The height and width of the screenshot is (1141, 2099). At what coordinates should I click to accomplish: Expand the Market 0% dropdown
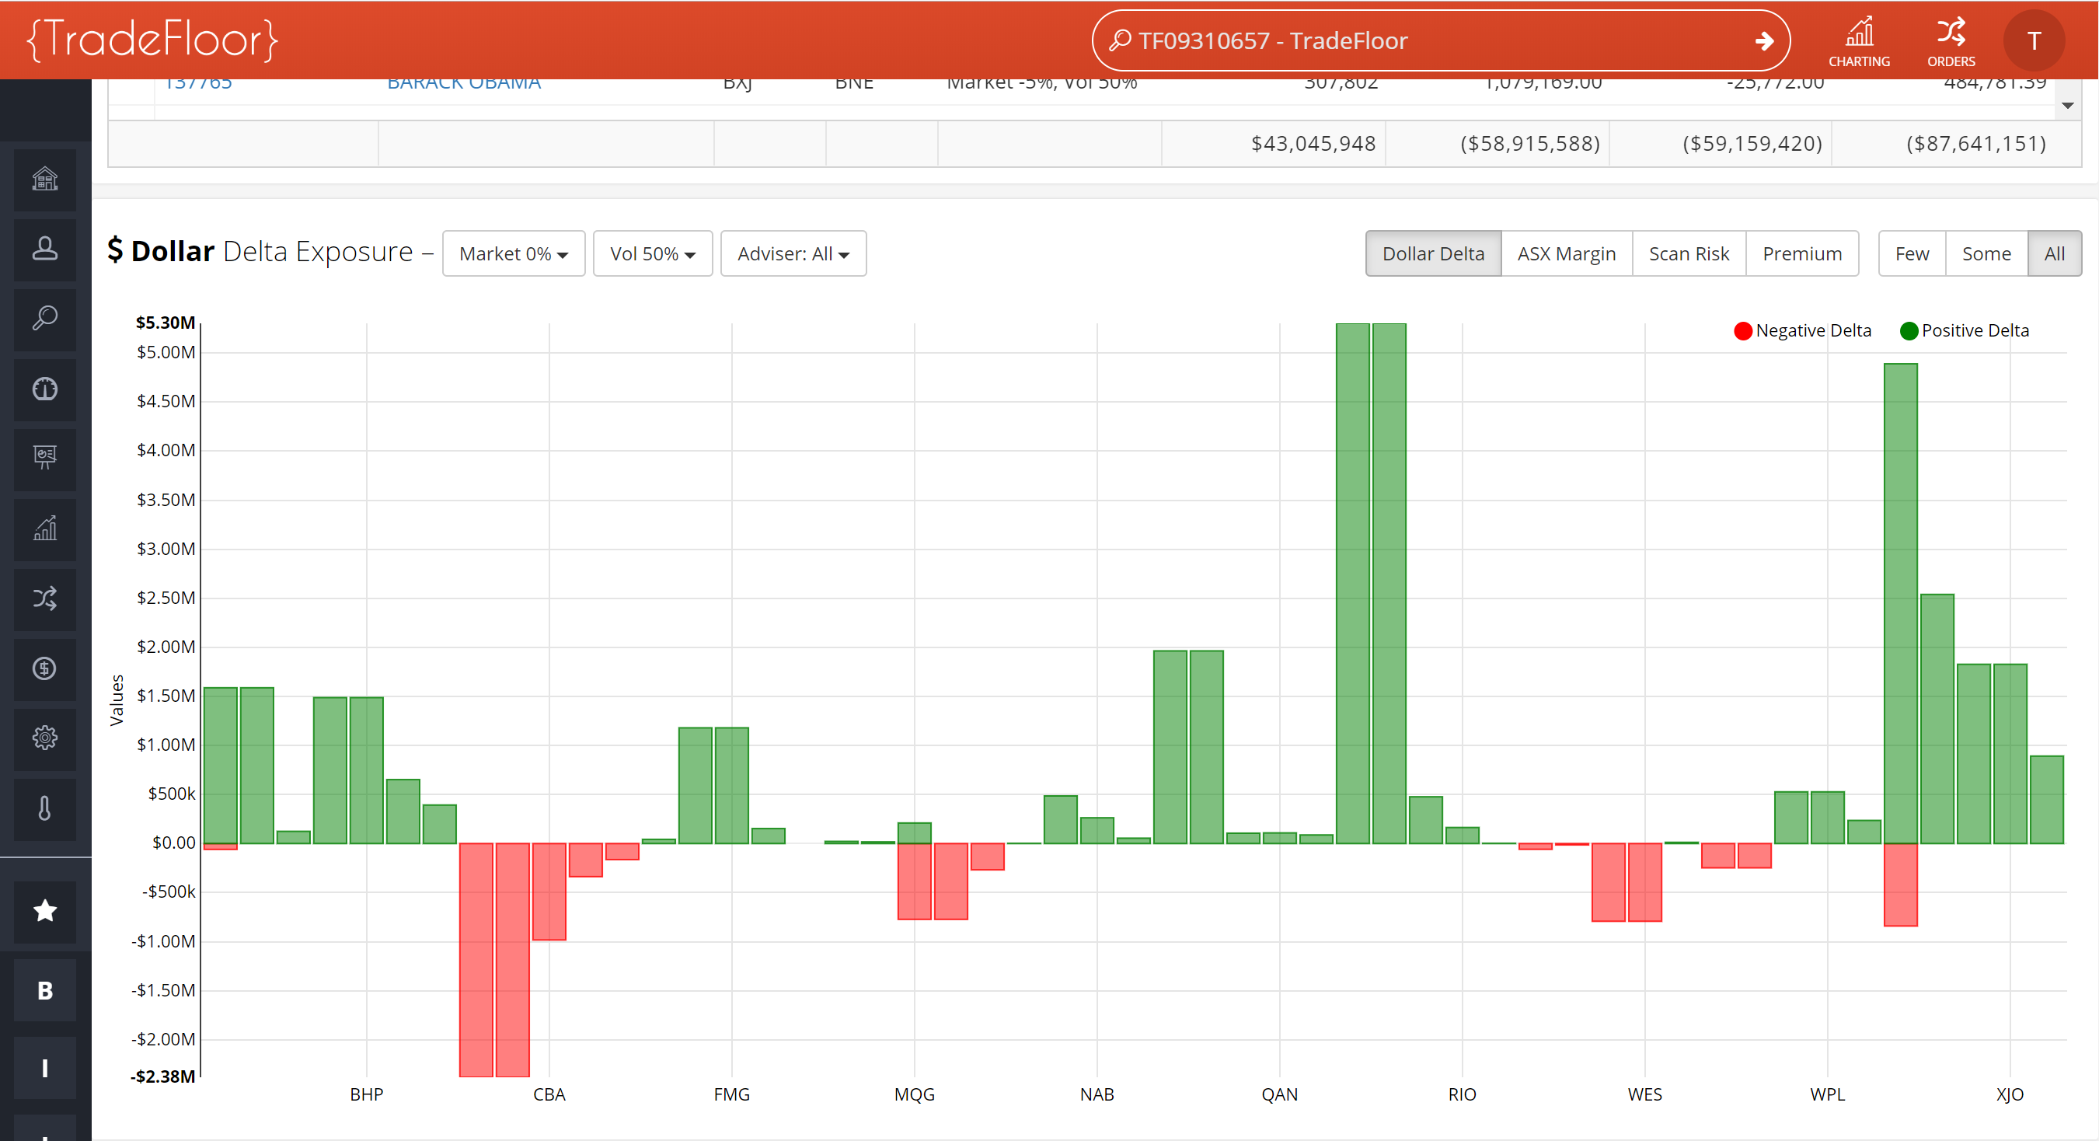tap(514, 254)
